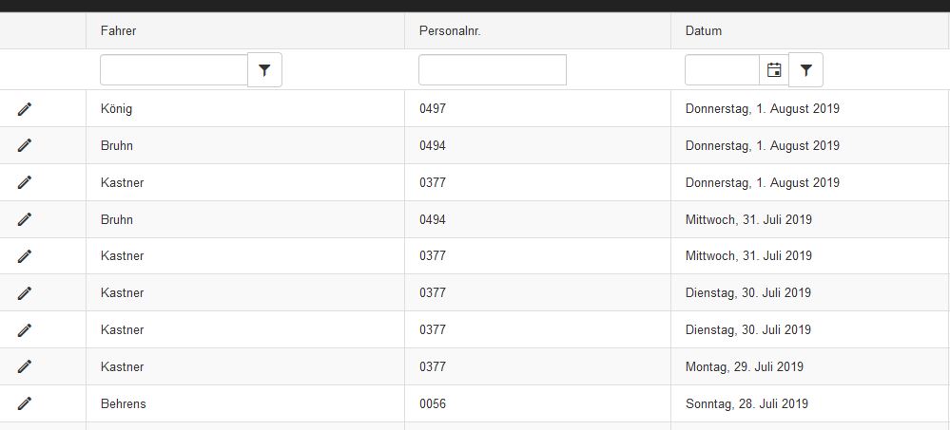Select personnel number 0056 cell

[x=537, y=403]
